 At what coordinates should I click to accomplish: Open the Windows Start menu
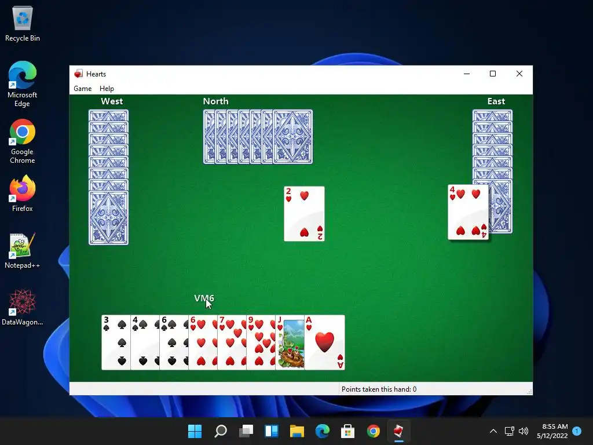pos(195,431)
